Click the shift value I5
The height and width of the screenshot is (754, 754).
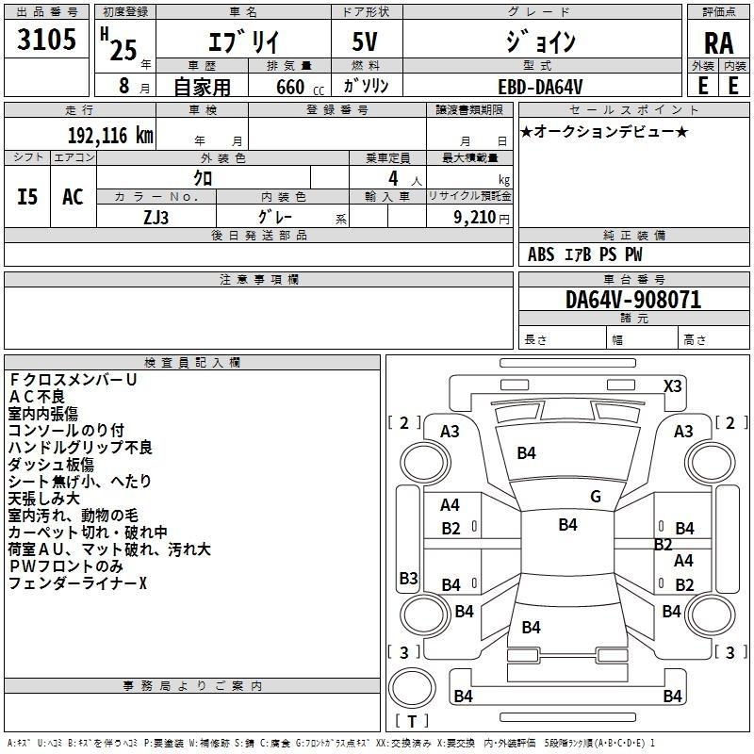click(x=27, y=197)
